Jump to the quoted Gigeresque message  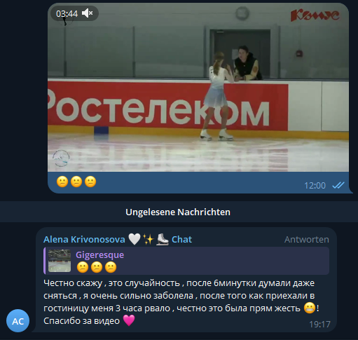186,261
